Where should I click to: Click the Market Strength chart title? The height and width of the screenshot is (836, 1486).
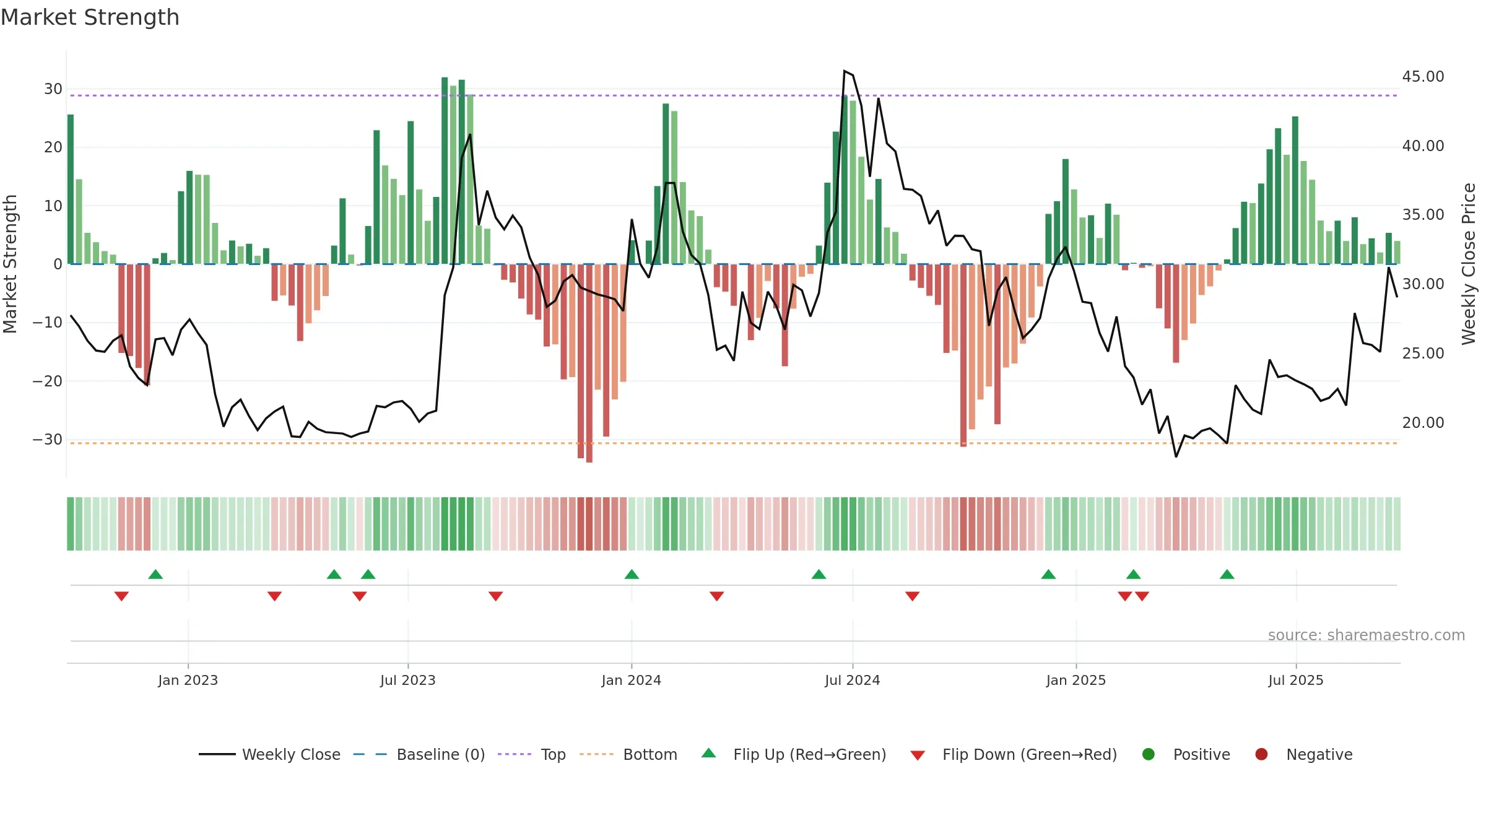(x=90, y=17)
